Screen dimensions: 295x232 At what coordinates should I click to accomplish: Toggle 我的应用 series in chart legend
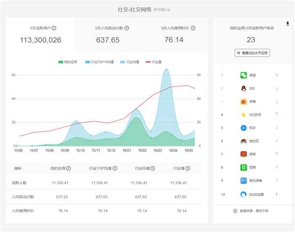pyautogui.click(x=68, y=62)
